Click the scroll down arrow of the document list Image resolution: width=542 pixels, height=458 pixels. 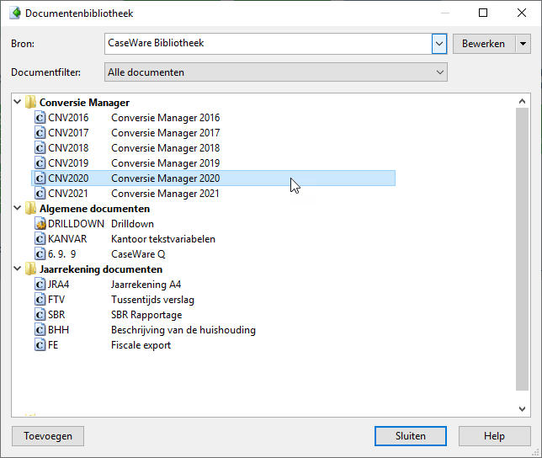(x=523, y=409)
